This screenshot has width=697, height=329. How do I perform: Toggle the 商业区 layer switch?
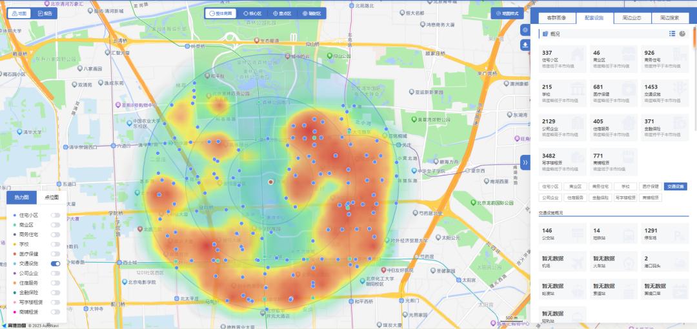click(55, 225)
